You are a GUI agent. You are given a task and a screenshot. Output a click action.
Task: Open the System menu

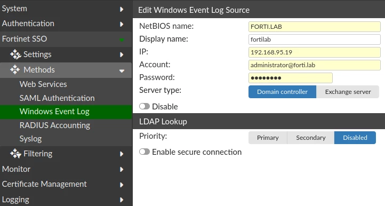pyautogui.click(x=66, y=9)
